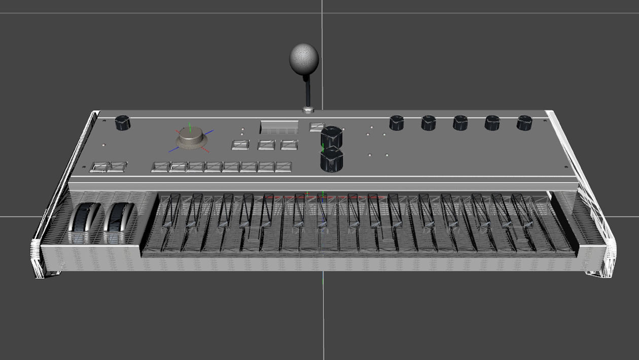The image size is (639, 360).
Task: Click the middle button of three below display
Action: click(266, 145)
